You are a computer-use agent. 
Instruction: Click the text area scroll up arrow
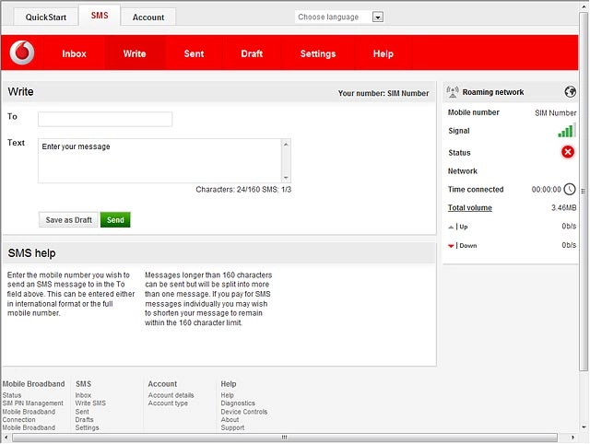click(x=286, y=145)
